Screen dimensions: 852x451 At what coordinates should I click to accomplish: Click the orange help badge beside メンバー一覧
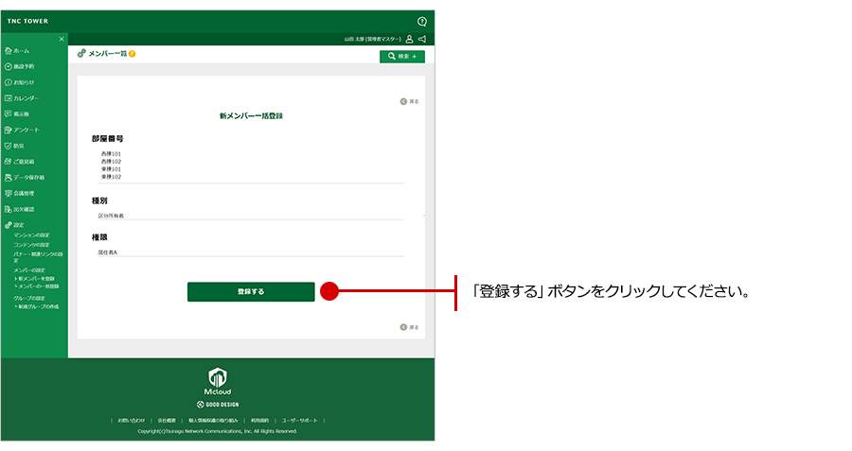point(132,54)
